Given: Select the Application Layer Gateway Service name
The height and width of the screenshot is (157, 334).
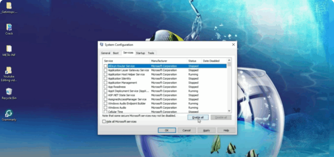Looking at the screenshot, I should [x=129, y=70].
